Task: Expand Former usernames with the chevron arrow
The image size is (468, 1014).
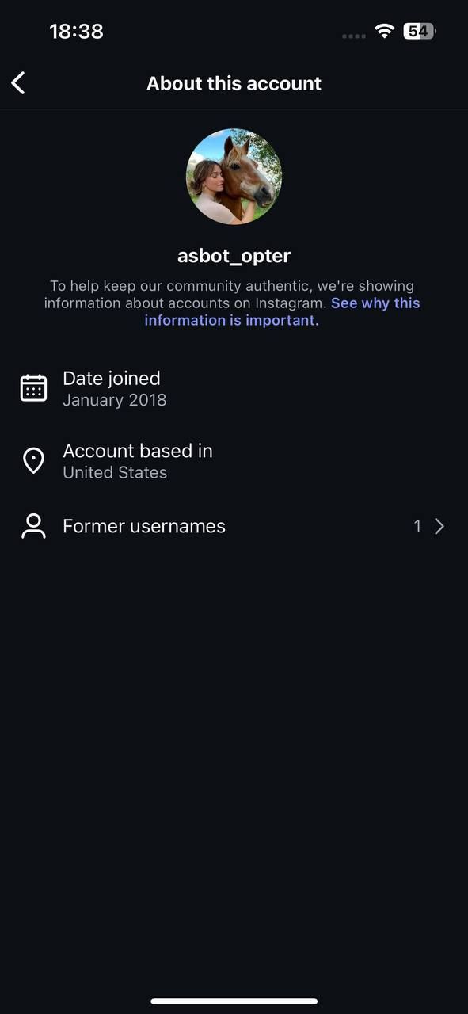Action: point(439,526)
